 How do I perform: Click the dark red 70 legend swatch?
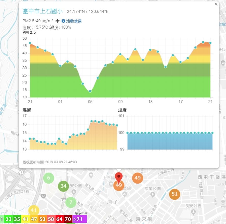click(68, 219)
